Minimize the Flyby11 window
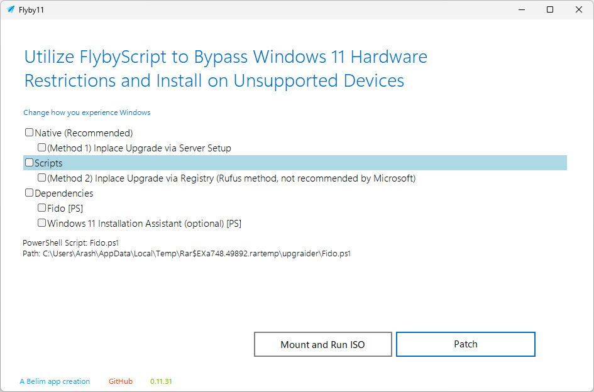 click(x=522, y=9)
